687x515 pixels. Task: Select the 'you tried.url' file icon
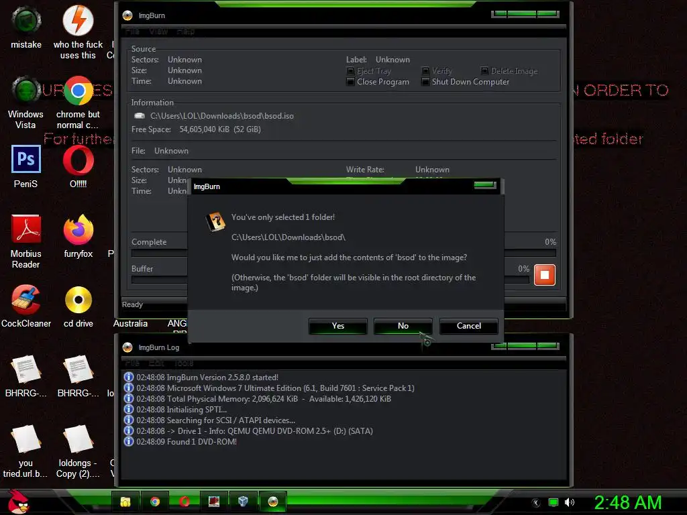(26, 451)
